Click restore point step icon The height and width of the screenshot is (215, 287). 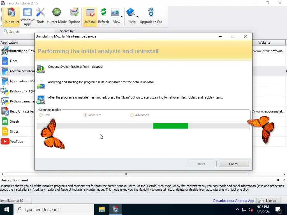[x=41, y=69]
